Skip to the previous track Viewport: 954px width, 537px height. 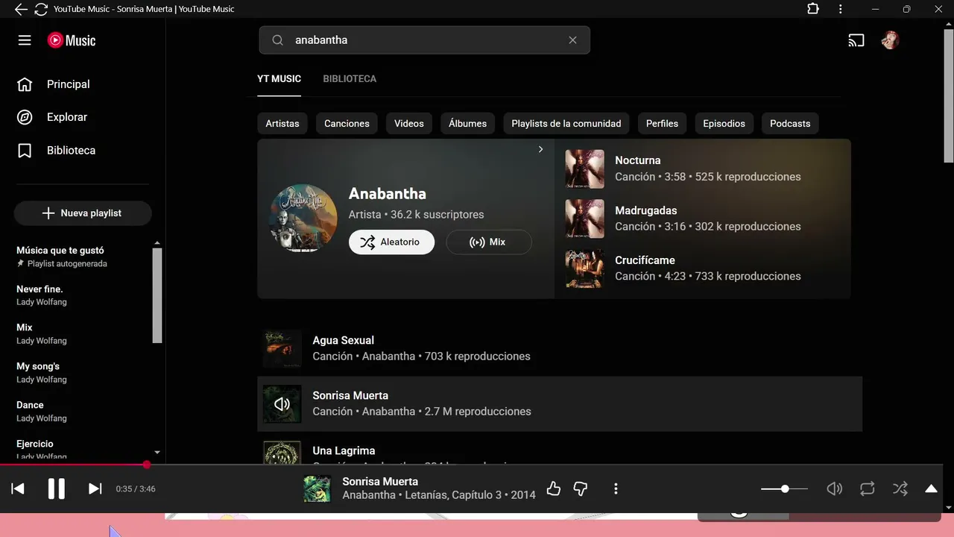[x=18, y=489]
